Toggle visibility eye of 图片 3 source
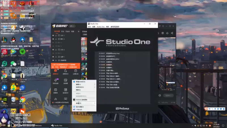 tap(53, 39)
